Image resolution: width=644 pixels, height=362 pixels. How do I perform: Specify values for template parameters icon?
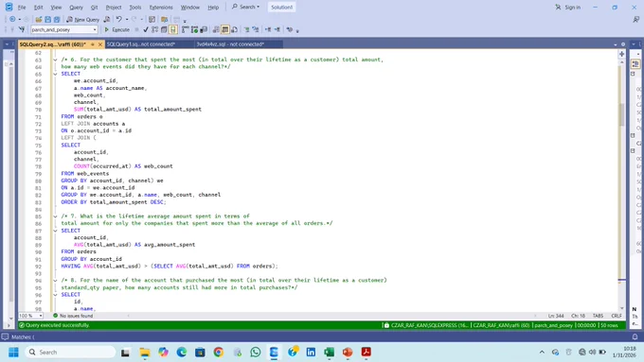click(x=290, y=29)
